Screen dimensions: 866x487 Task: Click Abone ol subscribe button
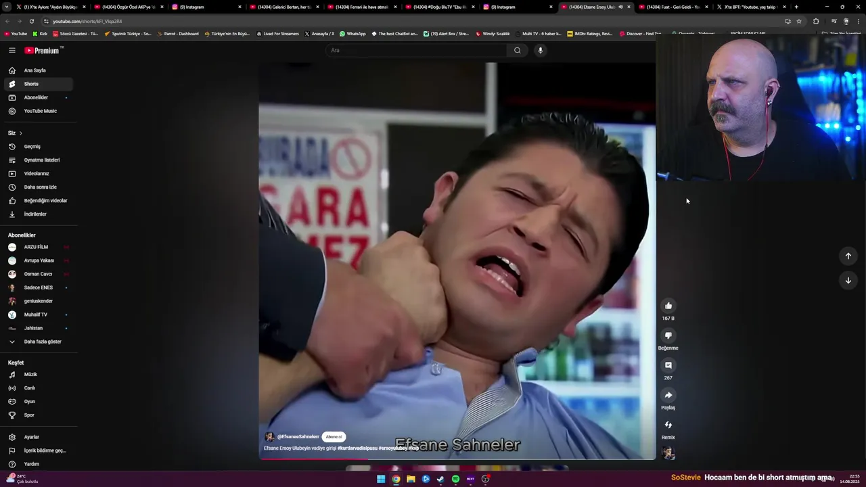[334, 437]
